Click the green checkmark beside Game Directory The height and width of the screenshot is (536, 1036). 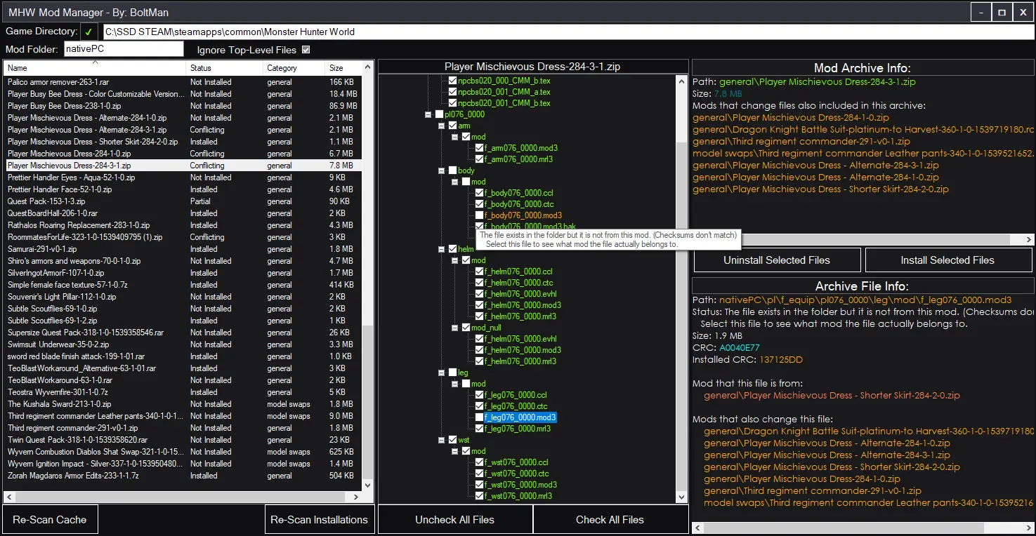pyautogui.click(x=89, y=32)
